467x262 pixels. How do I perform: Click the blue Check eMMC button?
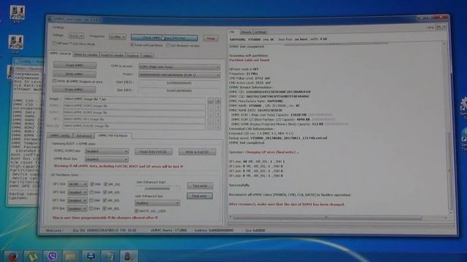click(164, 38)
